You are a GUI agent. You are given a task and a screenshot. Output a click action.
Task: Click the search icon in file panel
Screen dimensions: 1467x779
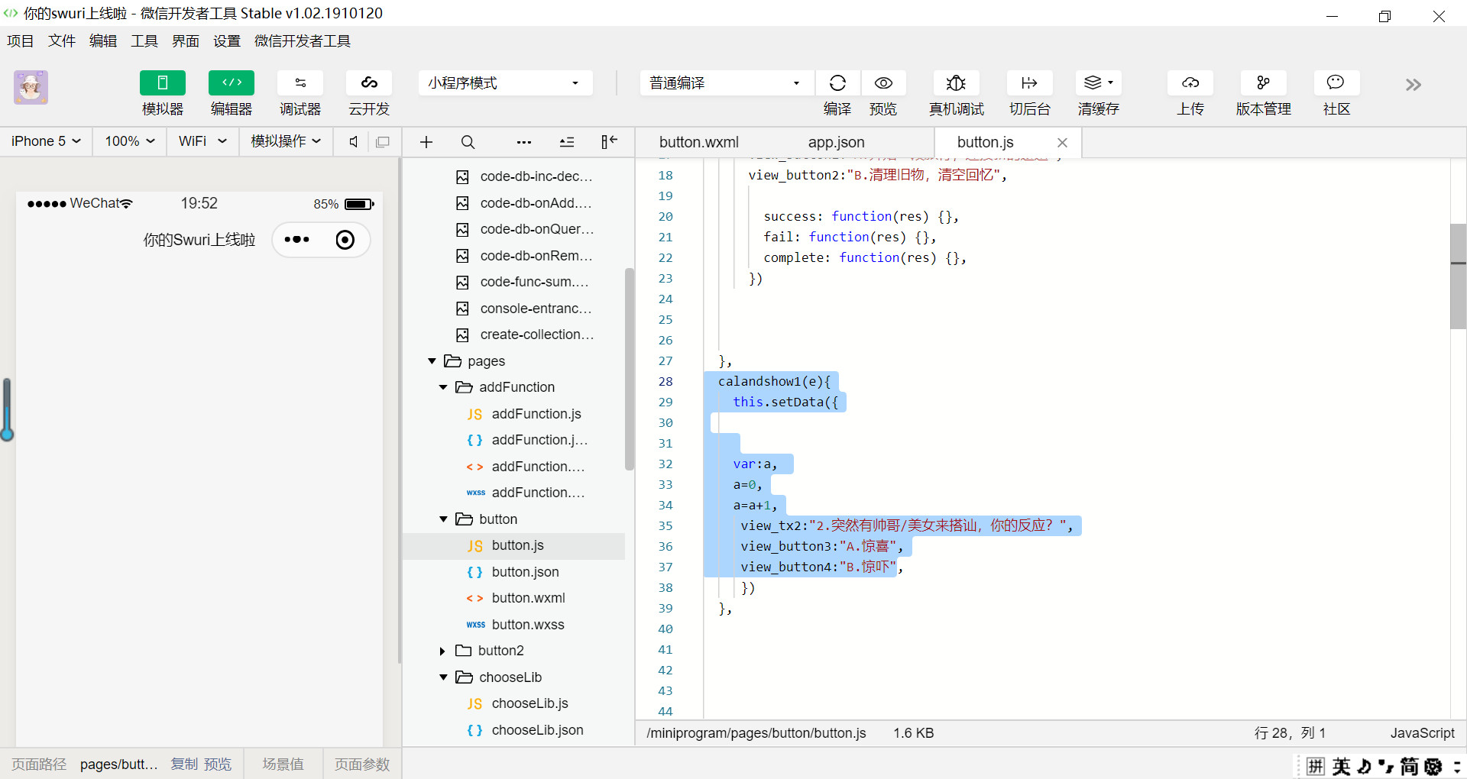(x=468, y=142)
